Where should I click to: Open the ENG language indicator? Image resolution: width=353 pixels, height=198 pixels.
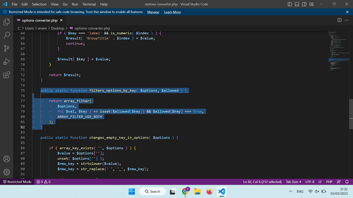click(x=300, y=191)
